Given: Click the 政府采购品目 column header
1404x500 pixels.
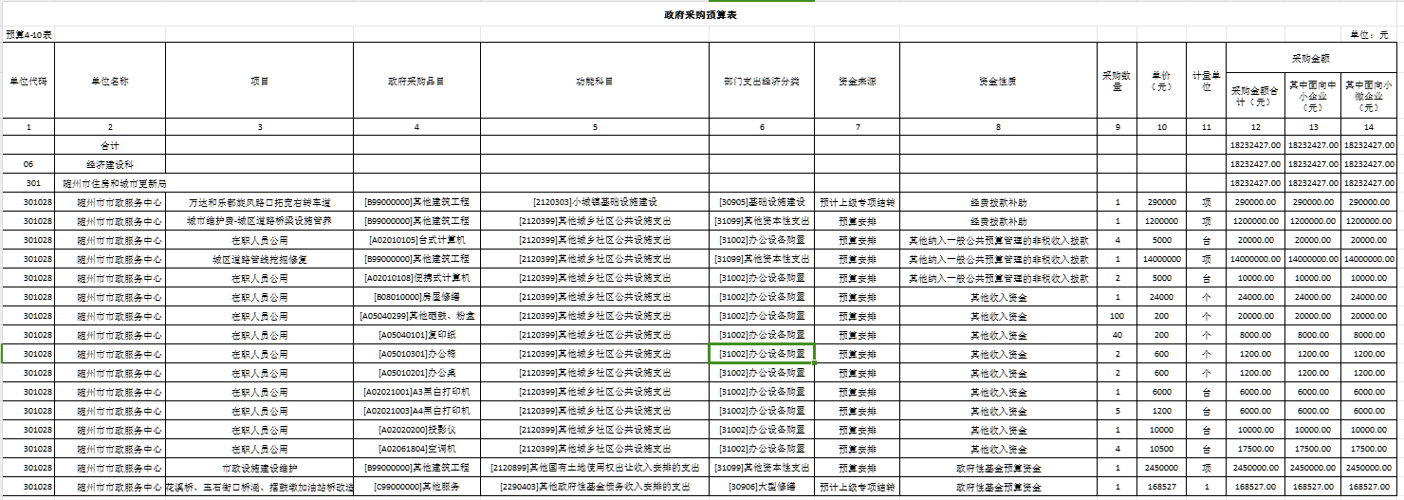Looking at the screenshot, I should point(416,82).
